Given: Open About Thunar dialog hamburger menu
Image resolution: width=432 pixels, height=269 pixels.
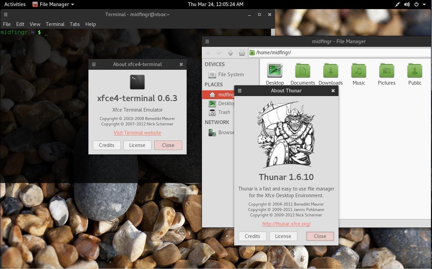Looking at the screenshot, I should tap(240, 91).
